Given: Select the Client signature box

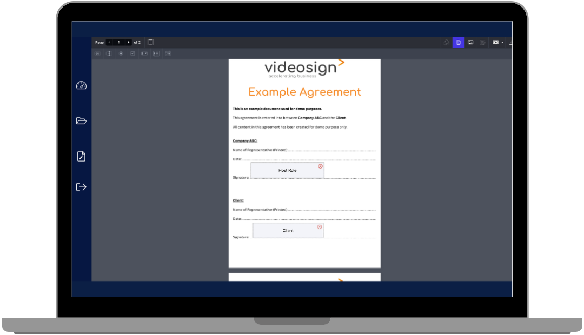Looking at the screenshot, I should [288, 231].
